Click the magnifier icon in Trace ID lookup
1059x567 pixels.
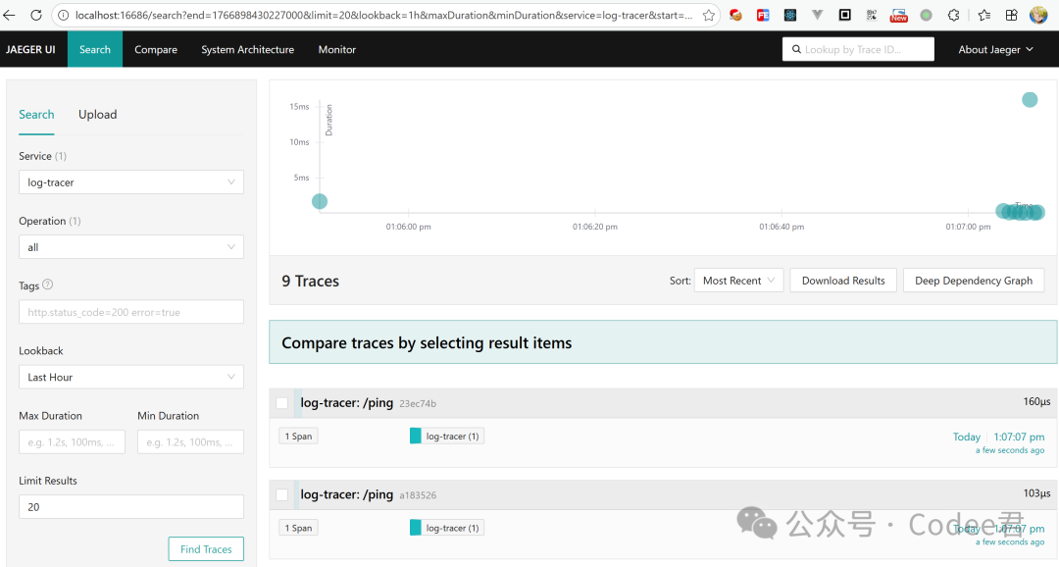click(x=796, y=49)
